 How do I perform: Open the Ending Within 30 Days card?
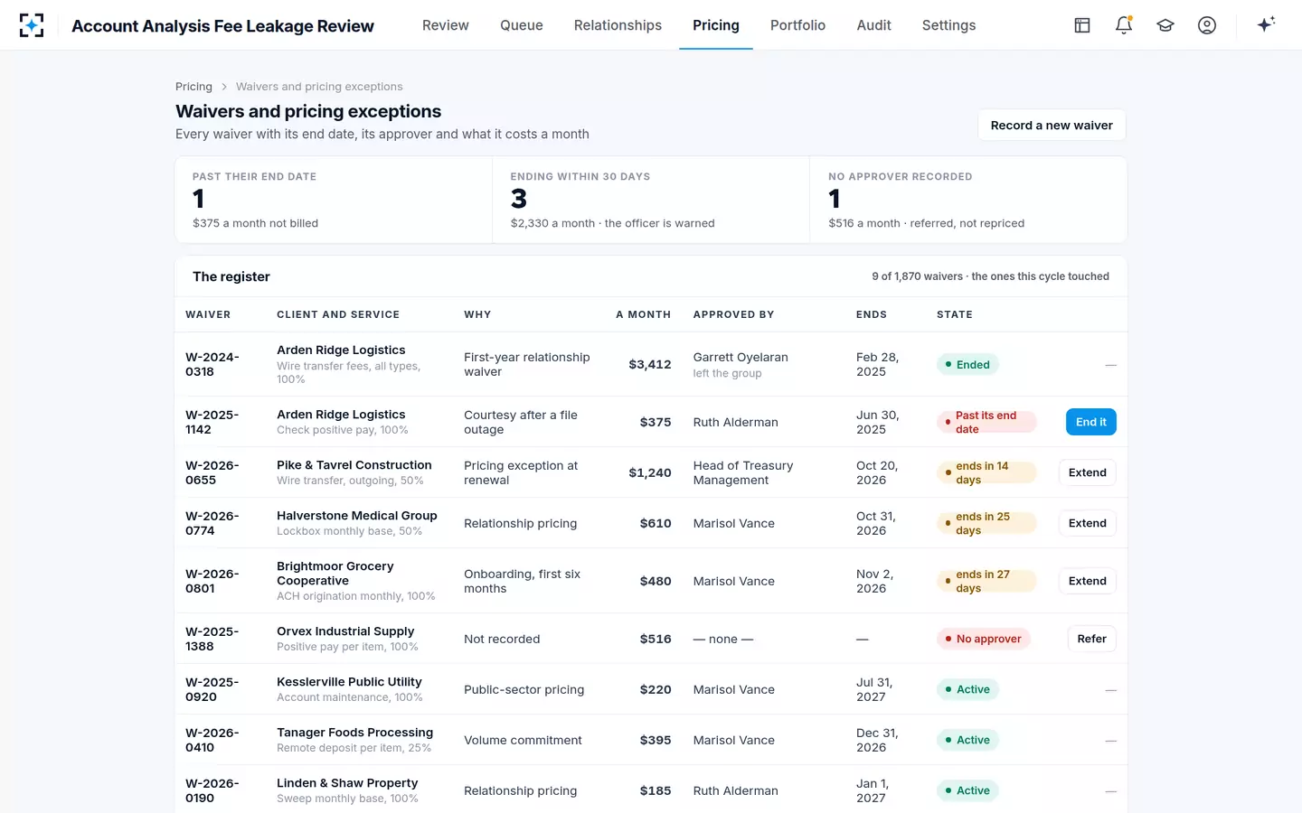pos(651,200)
